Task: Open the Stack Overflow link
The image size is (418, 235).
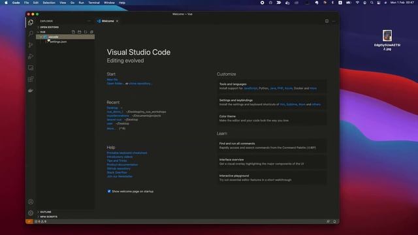Action: (117, 172)
